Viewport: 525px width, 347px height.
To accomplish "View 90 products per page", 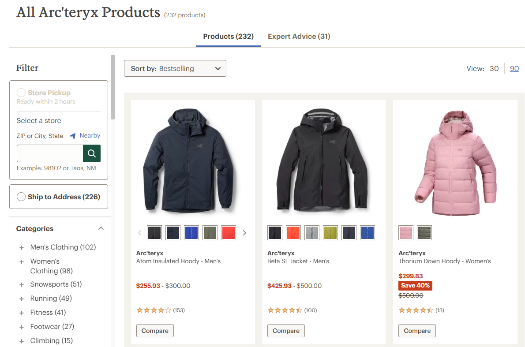I will click(x=514, y=68).
